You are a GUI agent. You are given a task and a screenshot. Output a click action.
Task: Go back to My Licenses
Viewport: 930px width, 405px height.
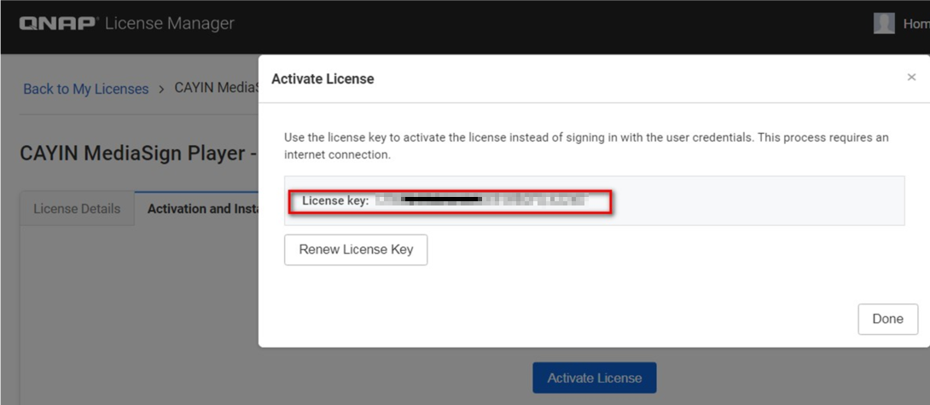pyautogui.click(x=85, y=89)
